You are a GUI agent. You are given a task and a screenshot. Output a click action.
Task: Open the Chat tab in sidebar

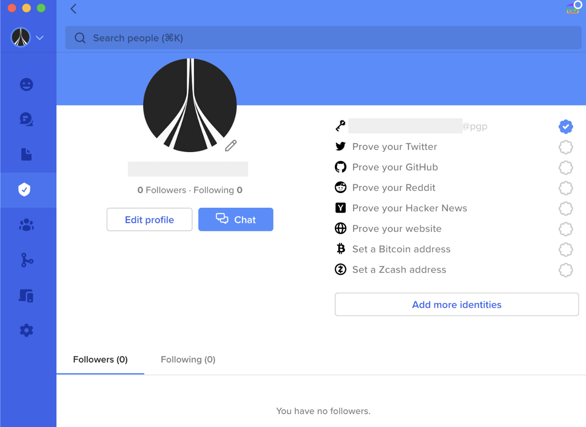point(27,119)
